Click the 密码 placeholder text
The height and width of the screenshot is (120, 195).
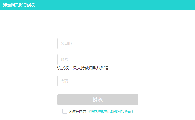[x=64, y=81]
